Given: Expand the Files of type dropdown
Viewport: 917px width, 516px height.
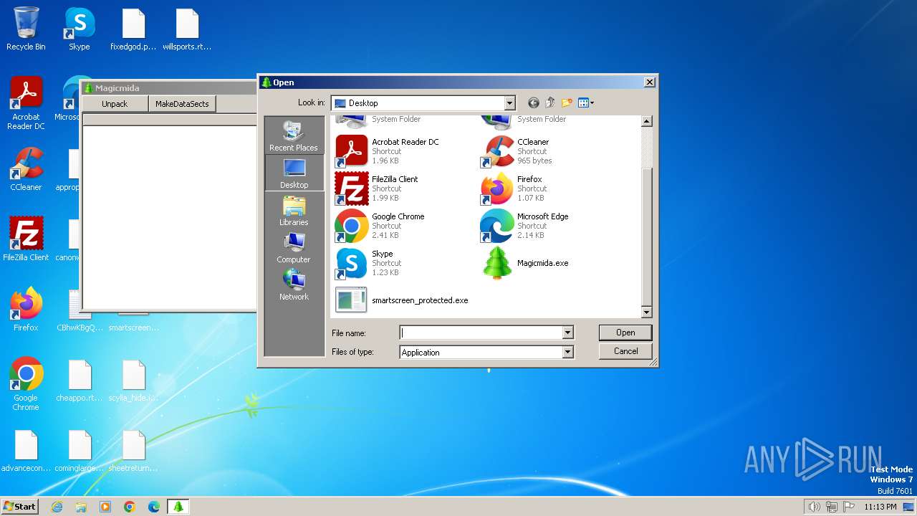Looking at the screenshot, I should (x=567, y=353).
